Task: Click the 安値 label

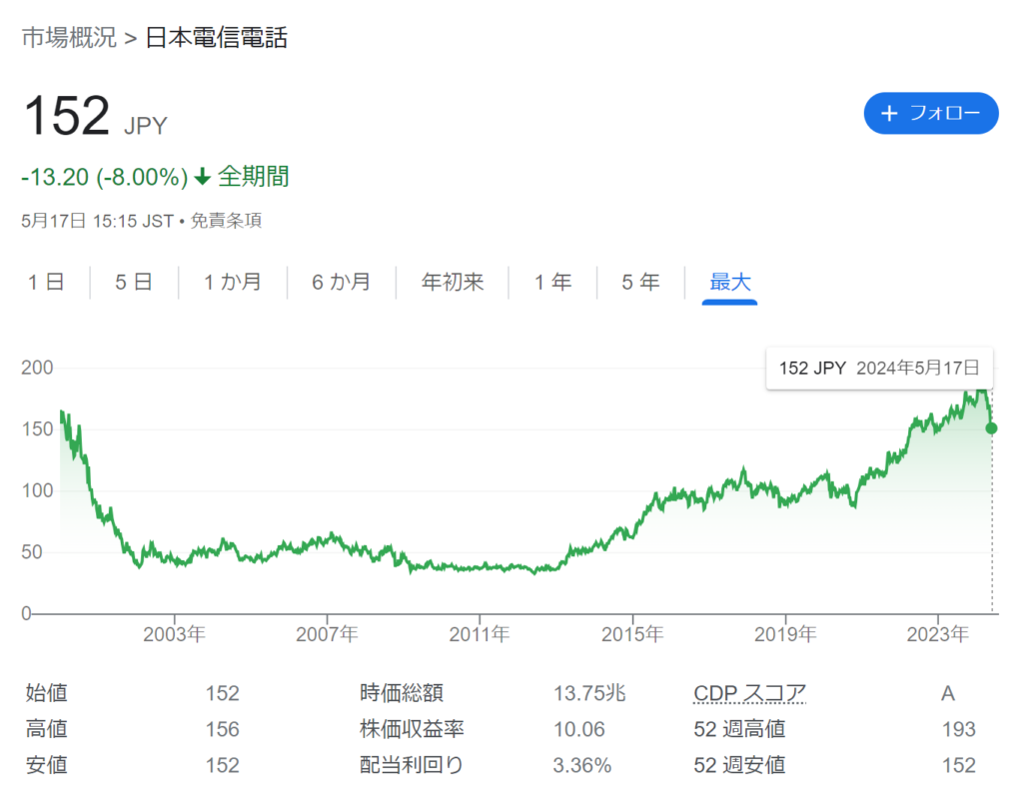Action: point(46,764)
